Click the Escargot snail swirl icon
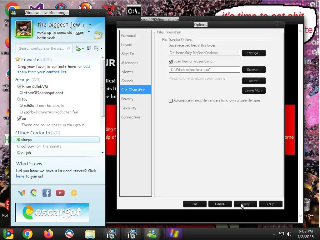 click(34, 192)
